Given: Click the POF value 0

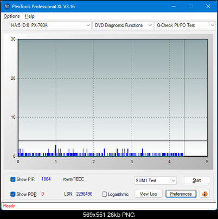Looking at the screenshot, I should pyautogui.click(x=43, y=194).
